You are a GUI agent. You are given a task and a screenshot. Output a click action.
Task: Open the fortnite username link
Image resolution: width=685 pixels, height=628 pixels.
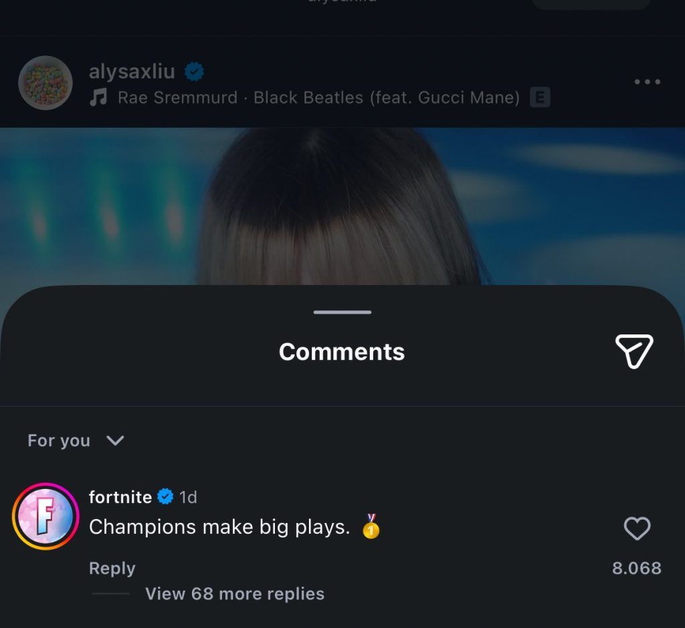(120, 497)
